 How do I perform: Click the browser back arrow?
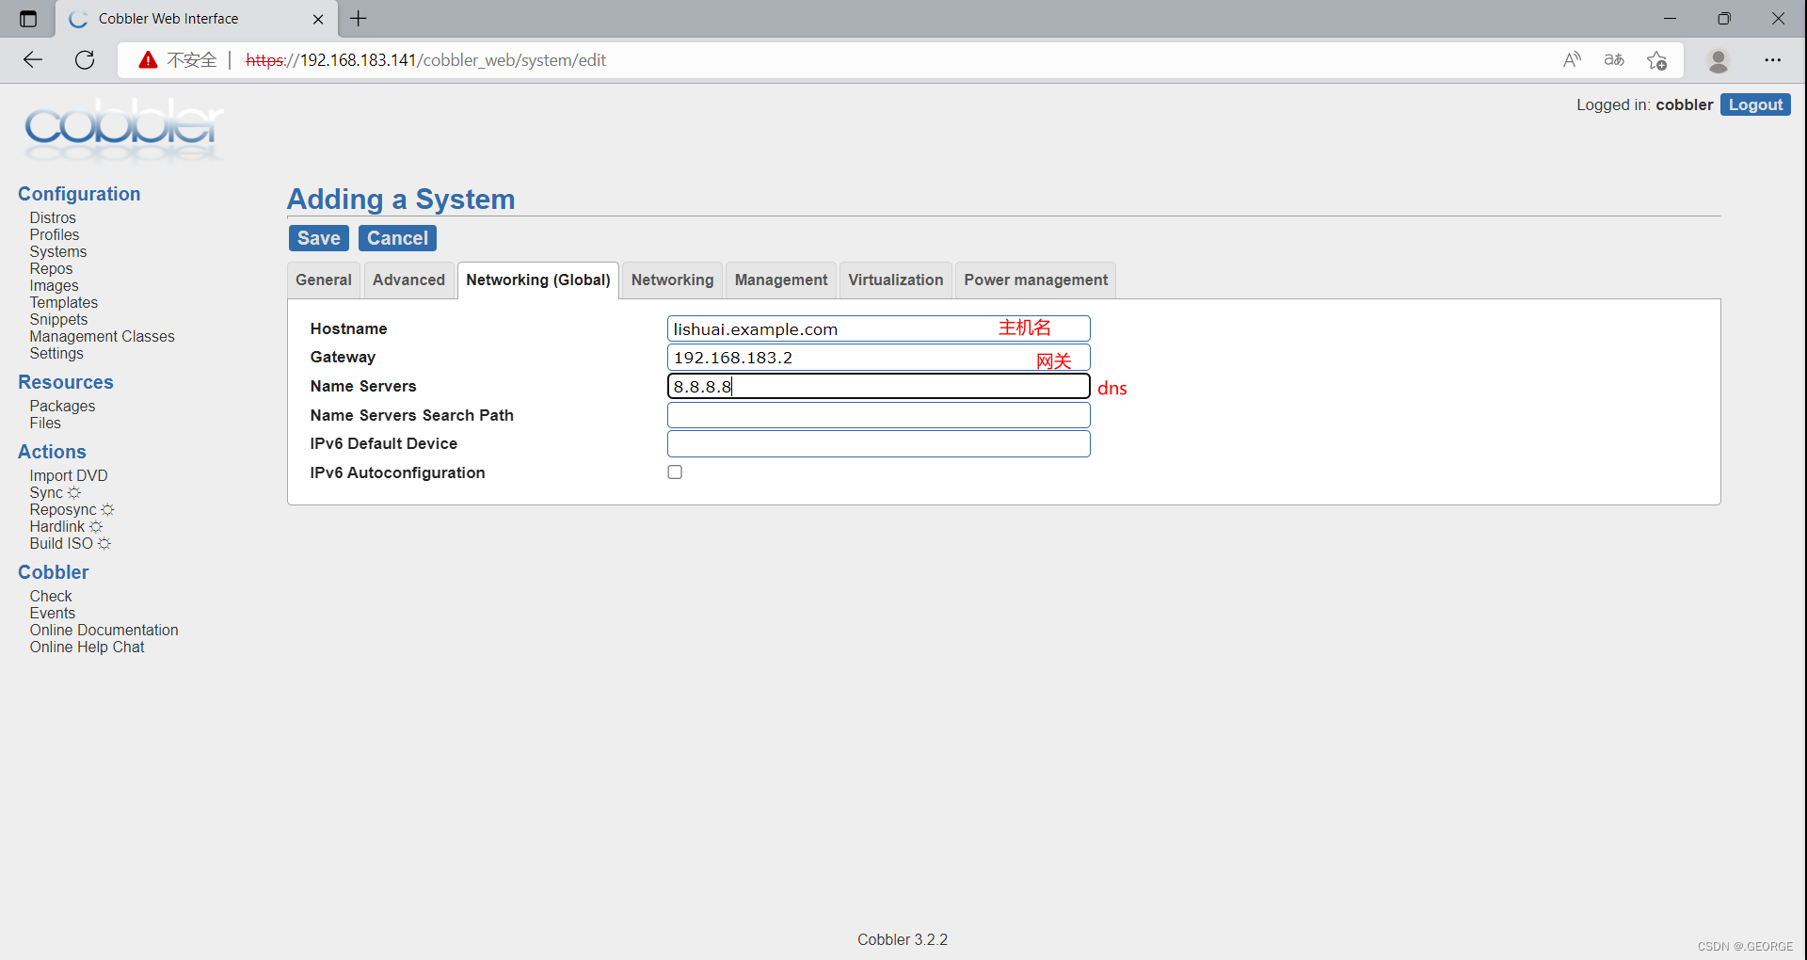point(33,60)
